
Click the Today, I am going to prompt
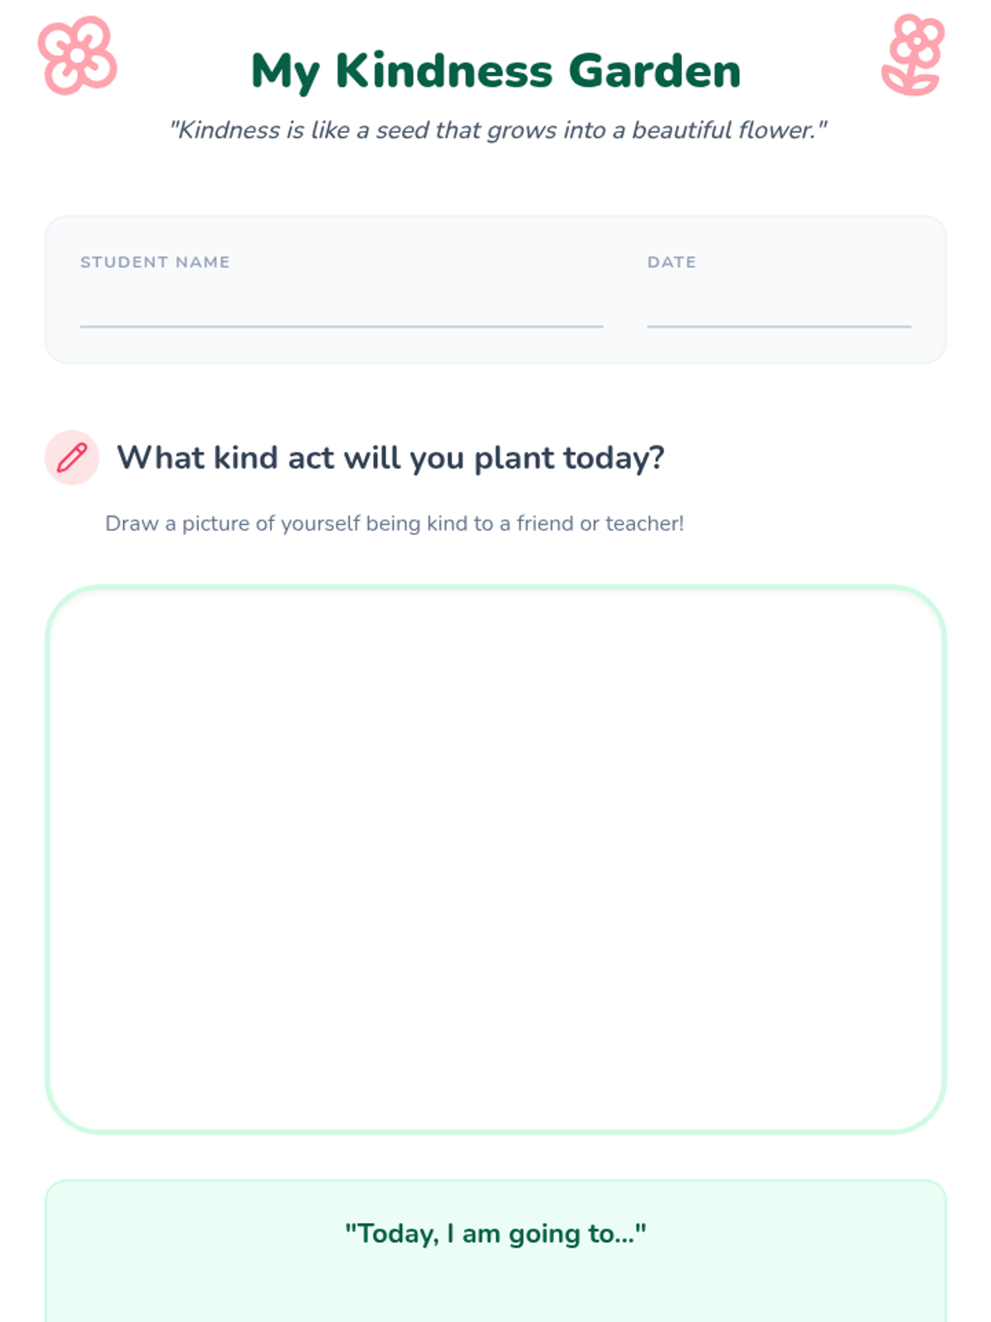495,1234
